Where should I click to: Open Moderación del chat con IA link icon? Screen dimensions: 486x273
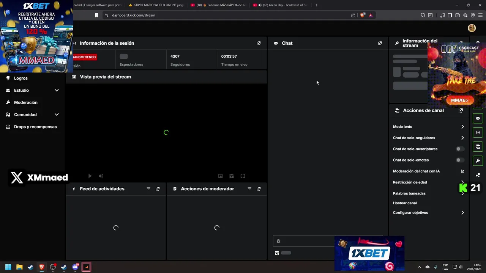pyautogui.click(x=462, y=171)
